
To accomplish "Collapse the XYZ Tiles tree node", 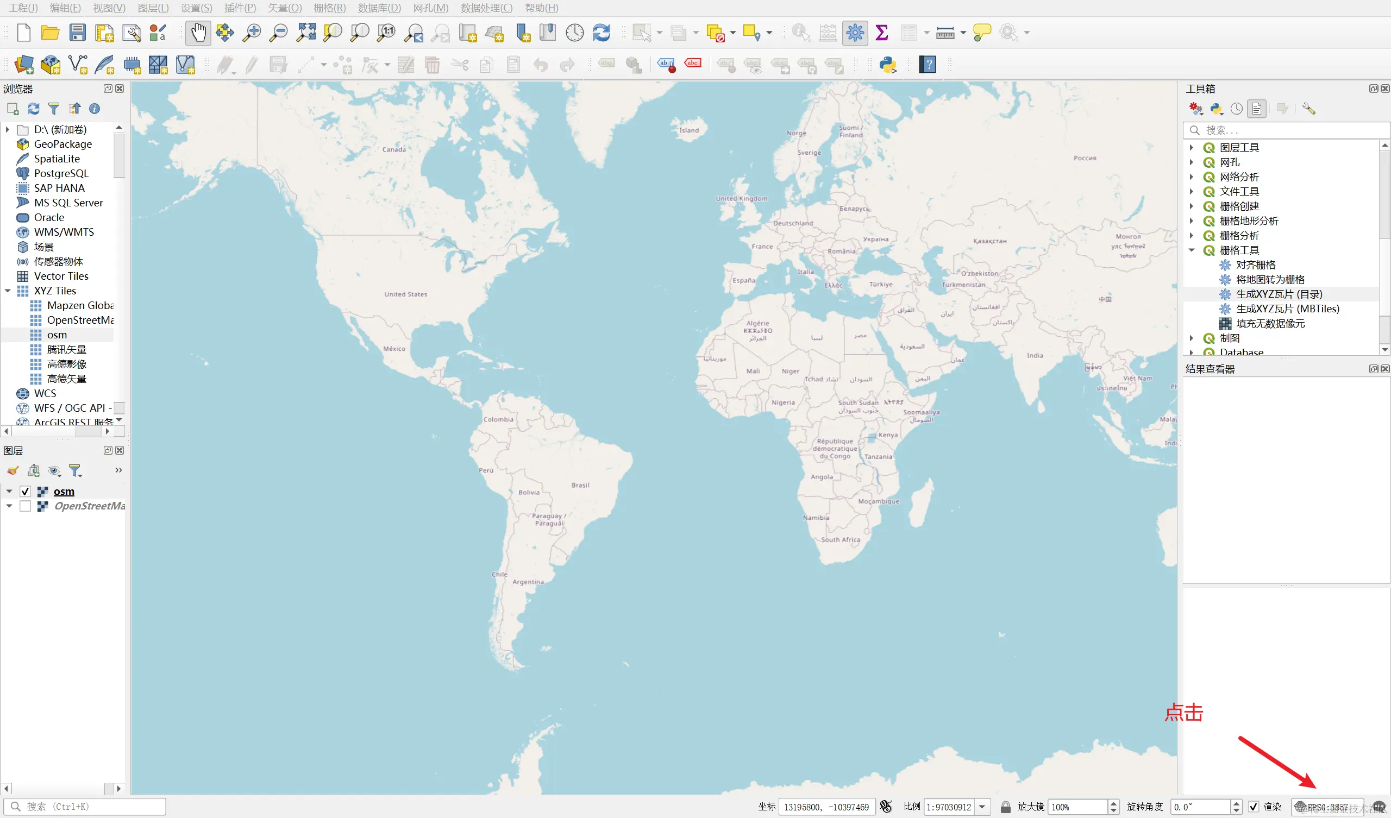I will pyautogui.click(x=8, y=291).
